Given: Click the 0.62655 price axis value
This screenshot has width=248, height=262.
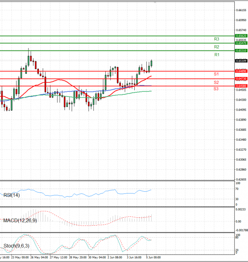Looking at the screenshot, I should [x=241, y=180].
